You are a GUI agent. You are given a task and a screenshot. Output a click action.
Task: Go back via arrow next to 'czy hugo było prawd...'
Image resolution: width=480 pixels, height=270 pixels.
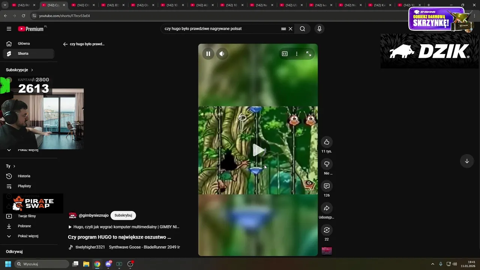(x=65, y=44)
